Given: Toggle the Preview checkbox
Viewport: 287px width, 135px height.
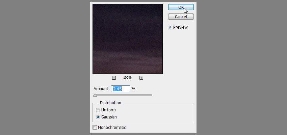Looking at the screenshot, I should point(170,27).
